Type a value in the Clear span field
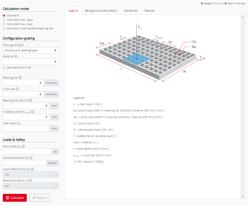 point(26,128)
